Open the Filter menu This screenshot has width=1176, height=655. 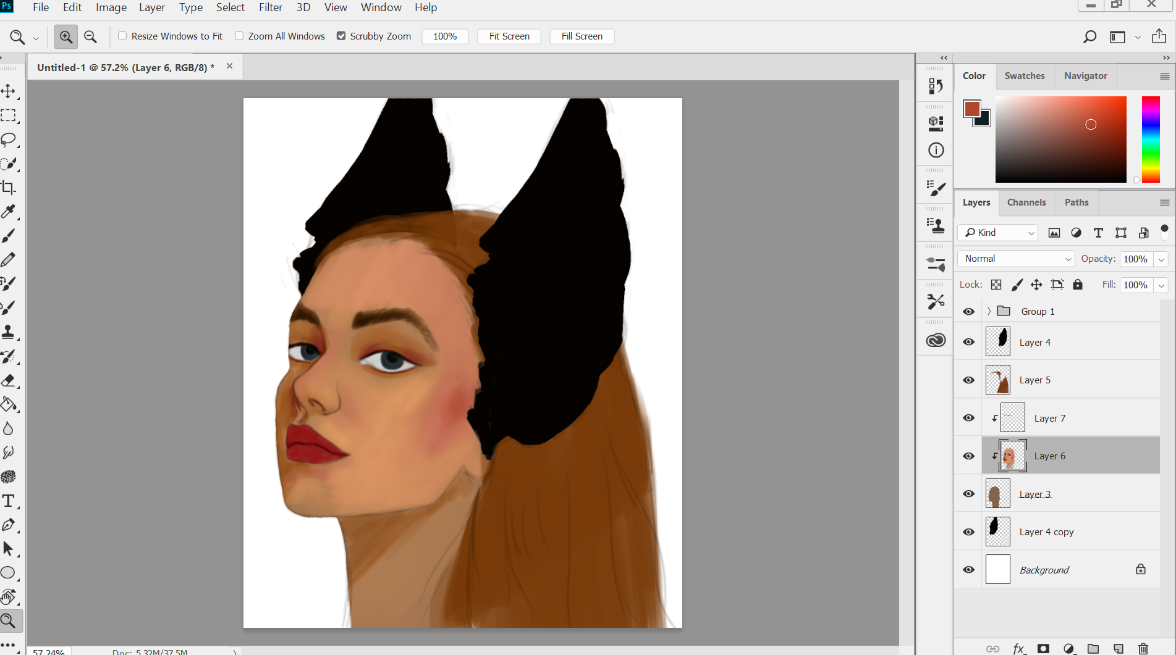[x=270, y=7]
